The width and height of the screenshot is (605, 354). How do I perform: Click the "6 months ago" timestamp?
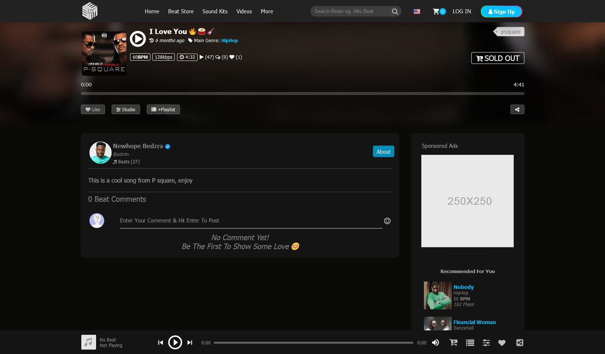pyautogui.click(x=170, y=41)
